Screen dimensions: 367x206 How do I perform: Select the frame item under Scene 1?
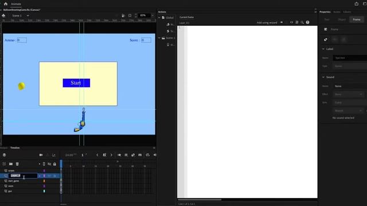point(170,45)
